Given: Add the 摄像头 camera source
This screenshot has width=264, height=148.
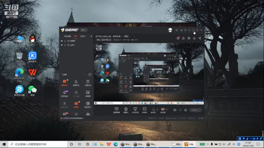Looking at the screenshot, I should (x=126, y=110).
